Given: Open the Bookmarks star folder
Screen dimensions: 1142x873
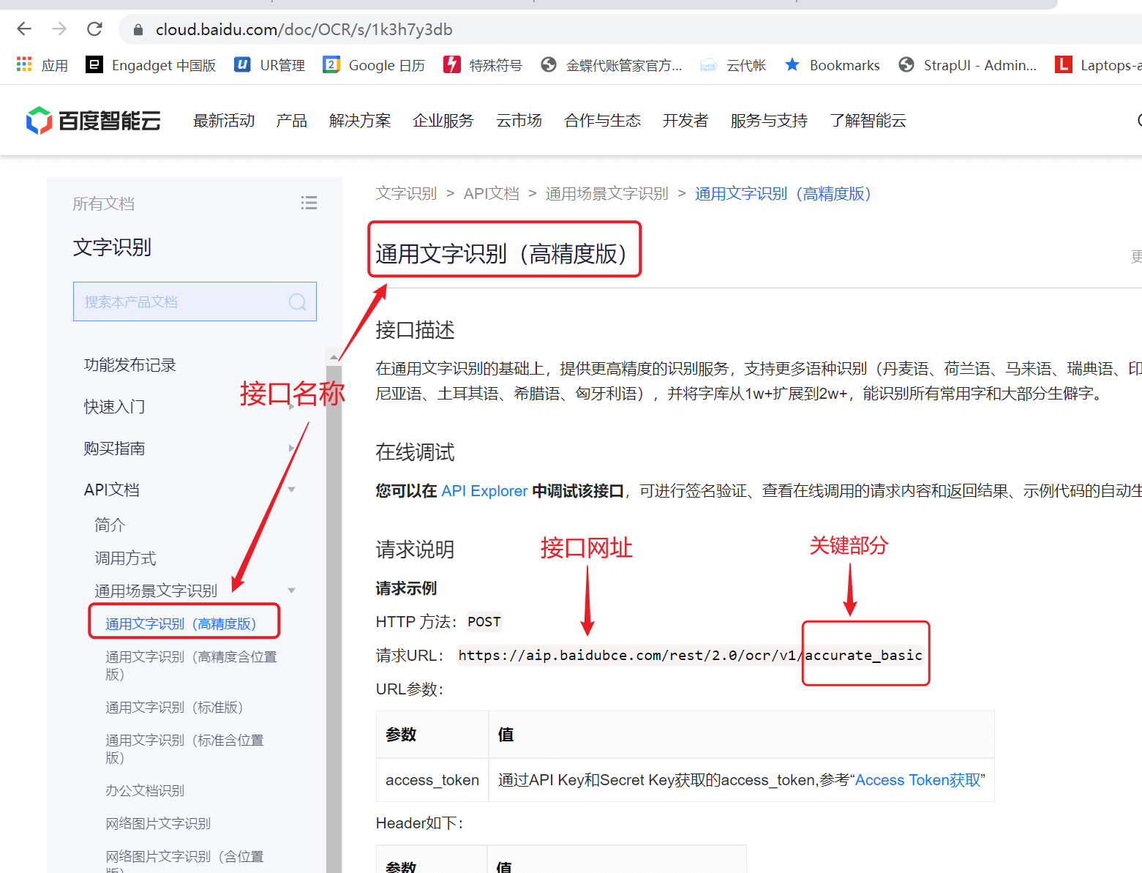Looking at the screenshot, I should pyautogui.click(x=832, y=65).
